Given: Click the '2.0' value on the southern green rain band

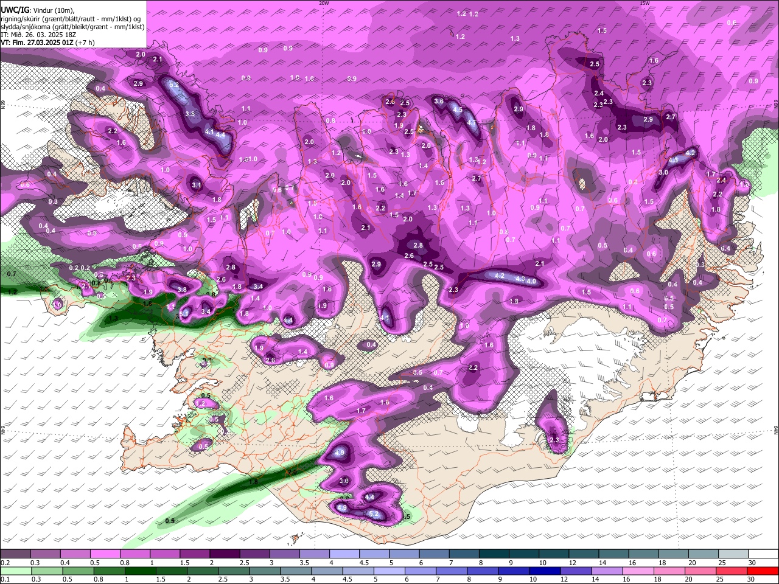Looking at the screenshot, I should coord(291,471).
